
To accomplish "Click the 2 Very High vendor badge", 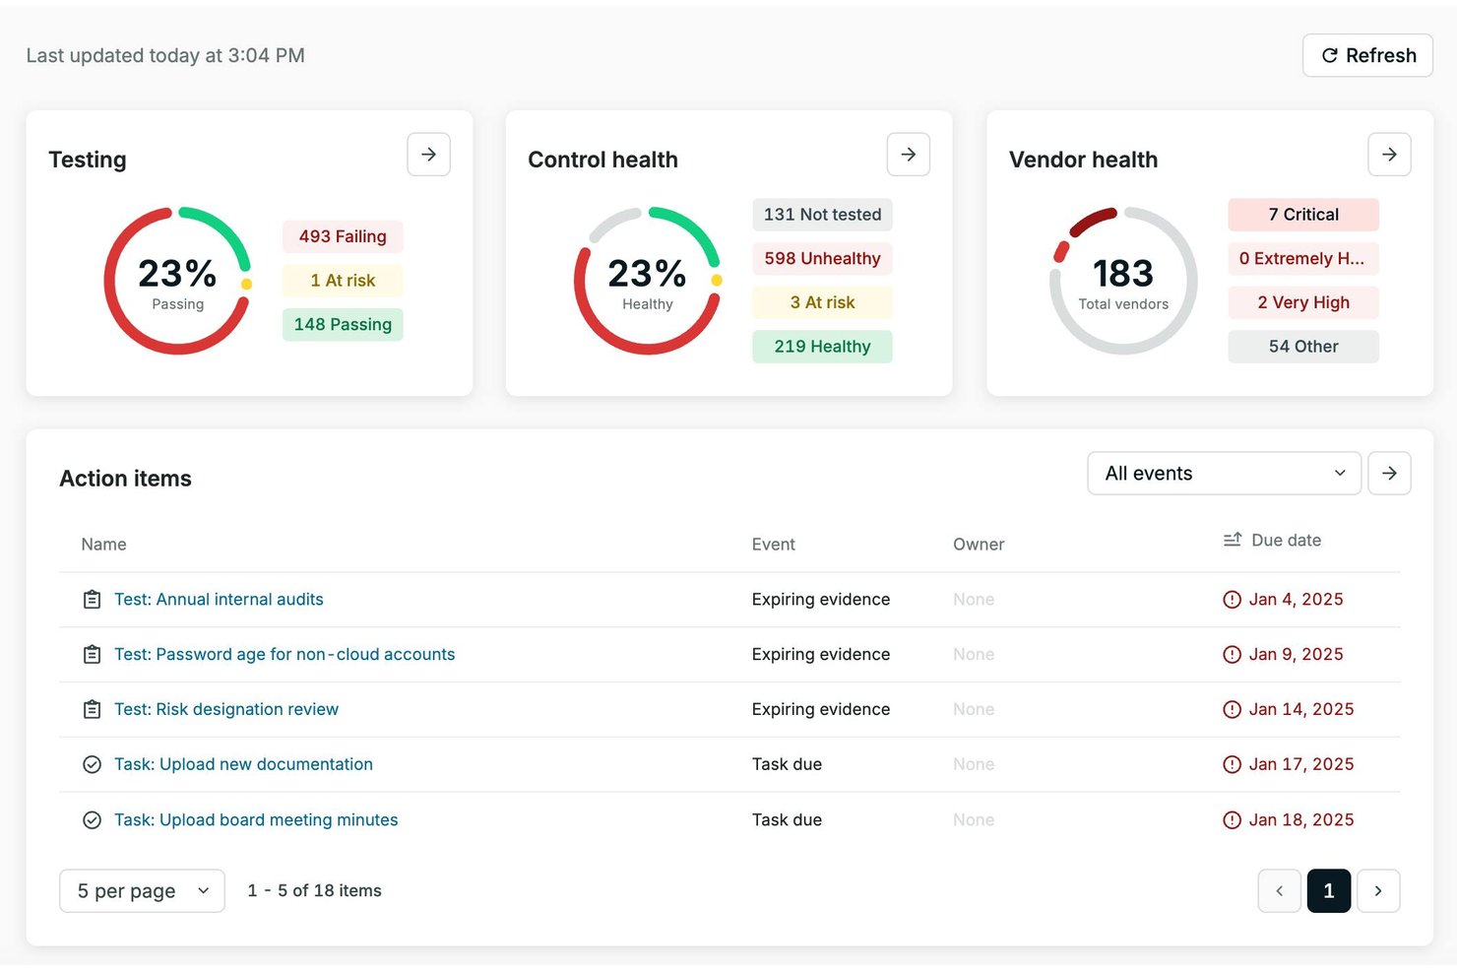I will [x=1303, y=302].
